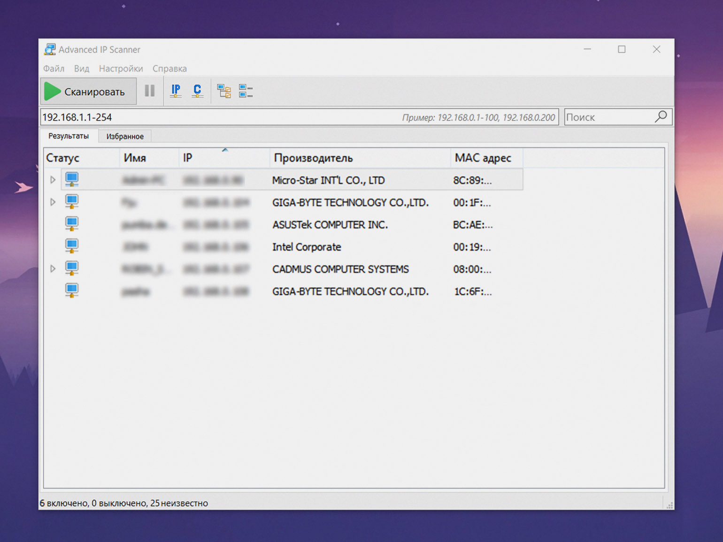
Task: Click the computer icon in the 00:1F row
Action: pos(72,202)
